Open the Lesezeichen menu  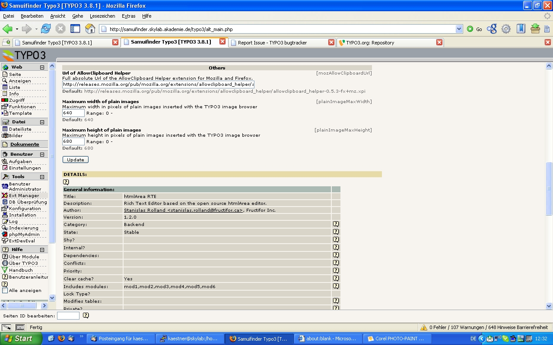102,16
